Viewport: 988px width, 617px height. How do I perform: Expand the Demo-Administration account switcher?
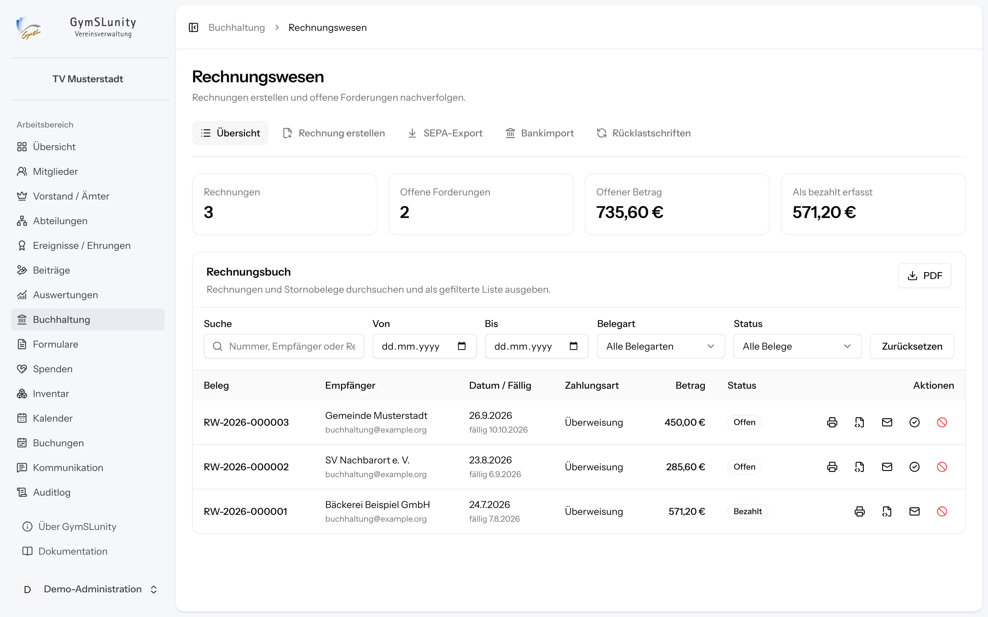coord(88,589)
